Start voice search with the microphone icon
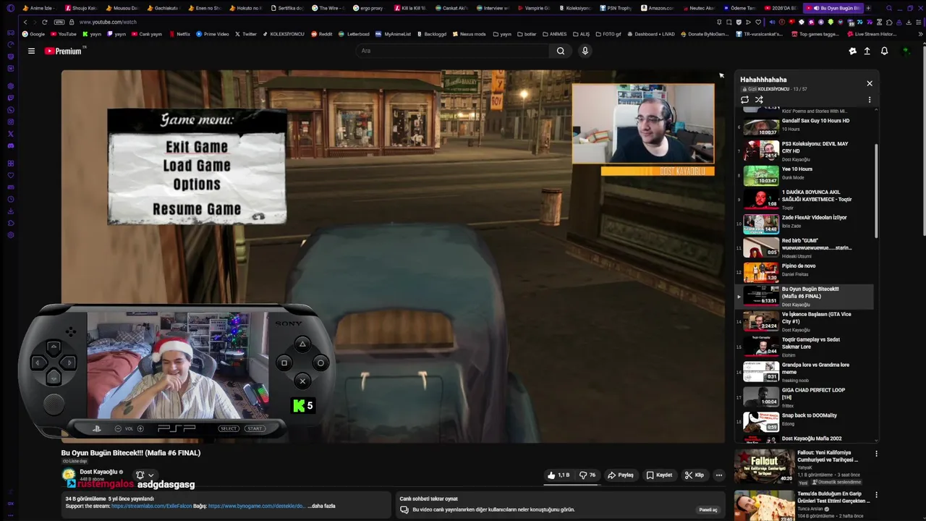 point(585,51)
